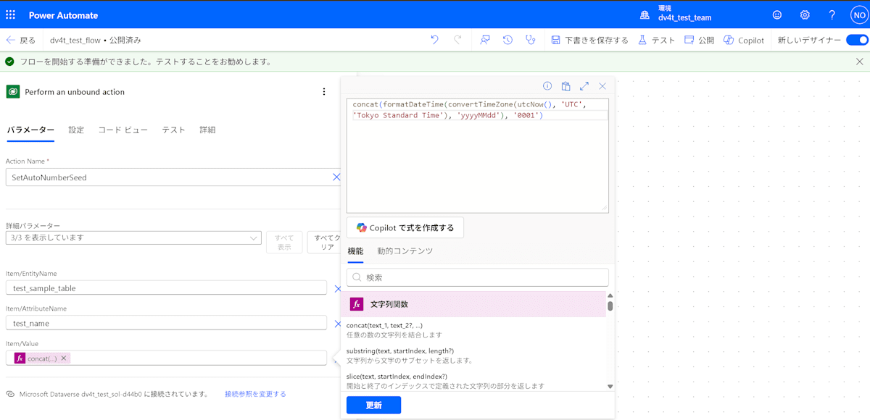Dismiss the green notification banner
The height and width of the screenshot is (420, 870).
(860, 62)
